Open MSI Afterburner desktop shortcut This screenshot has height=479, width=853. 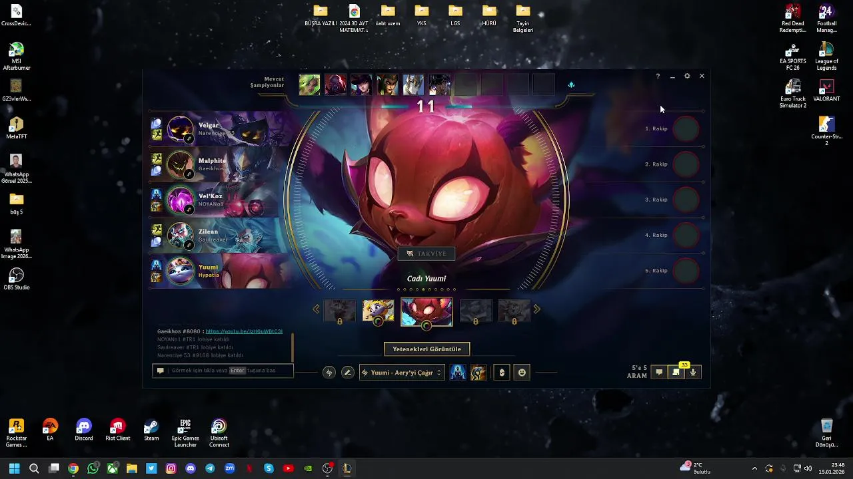17,57
